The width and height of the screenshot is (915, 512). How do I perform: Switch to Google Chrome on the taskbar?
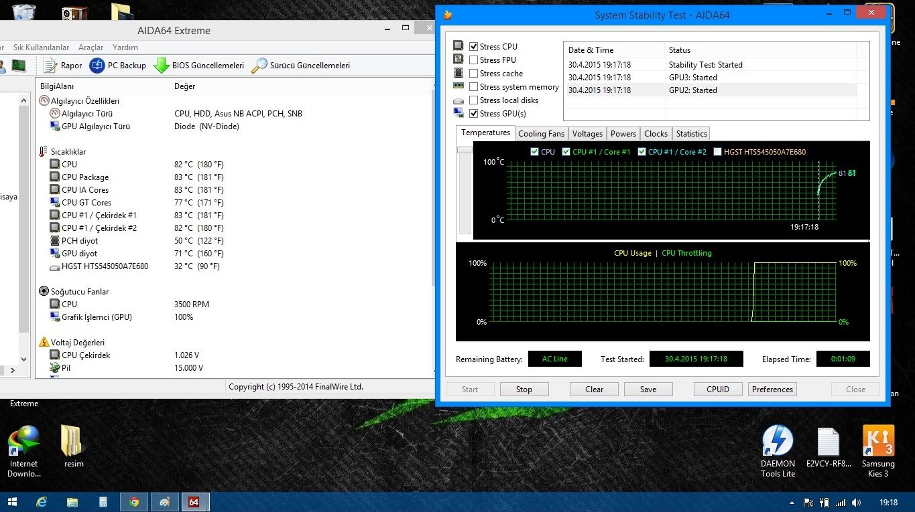(x=134, y=502)
